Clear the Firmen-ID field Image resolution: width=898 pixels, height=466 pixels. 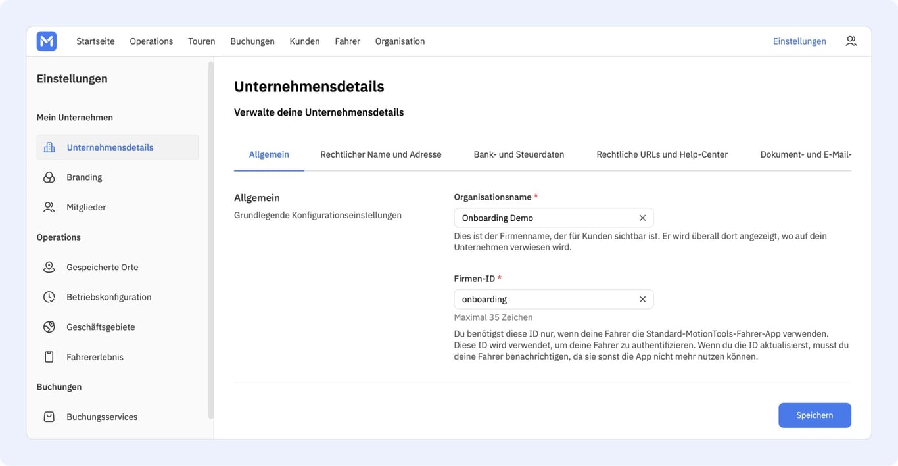[x=642, y=299]
